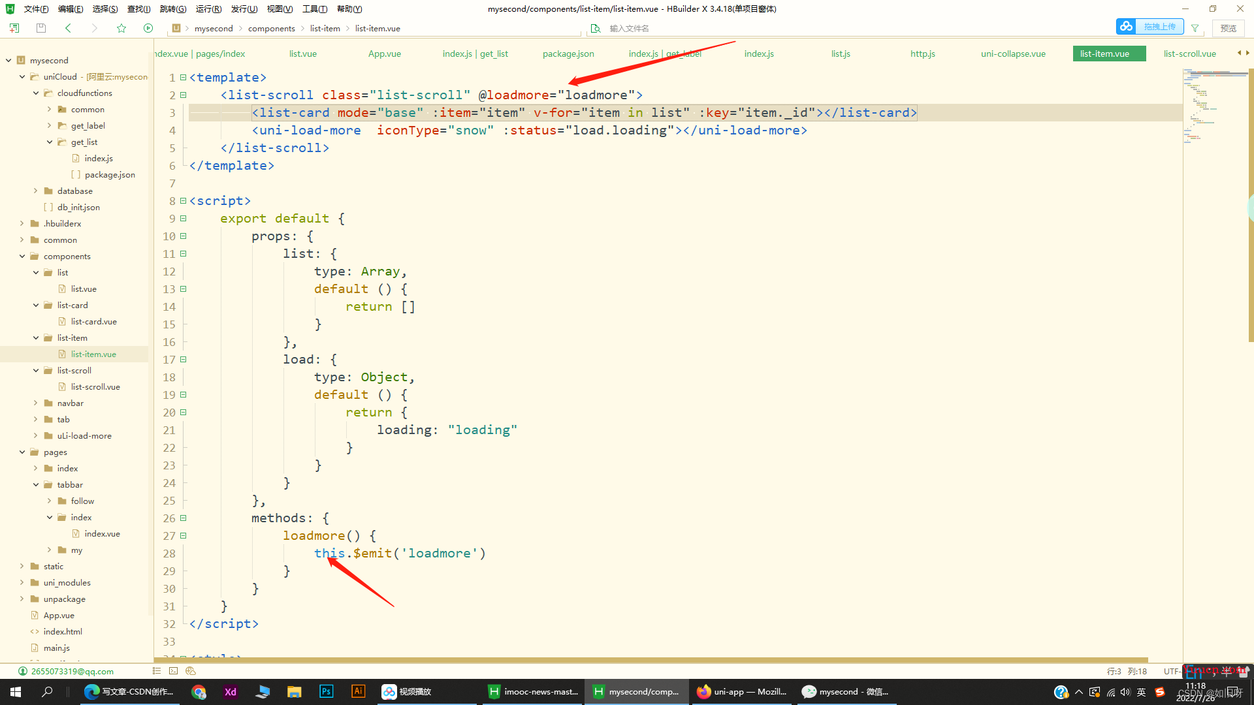Toggle code fold at line 26 methods

[184, 518]
